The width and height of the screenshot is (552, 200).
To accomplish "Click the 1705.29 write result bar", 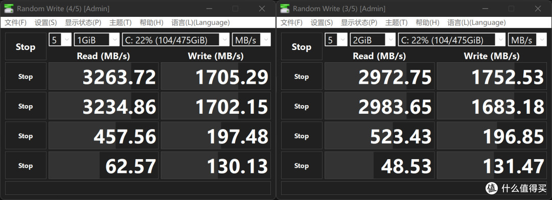I will pos(216,76).
